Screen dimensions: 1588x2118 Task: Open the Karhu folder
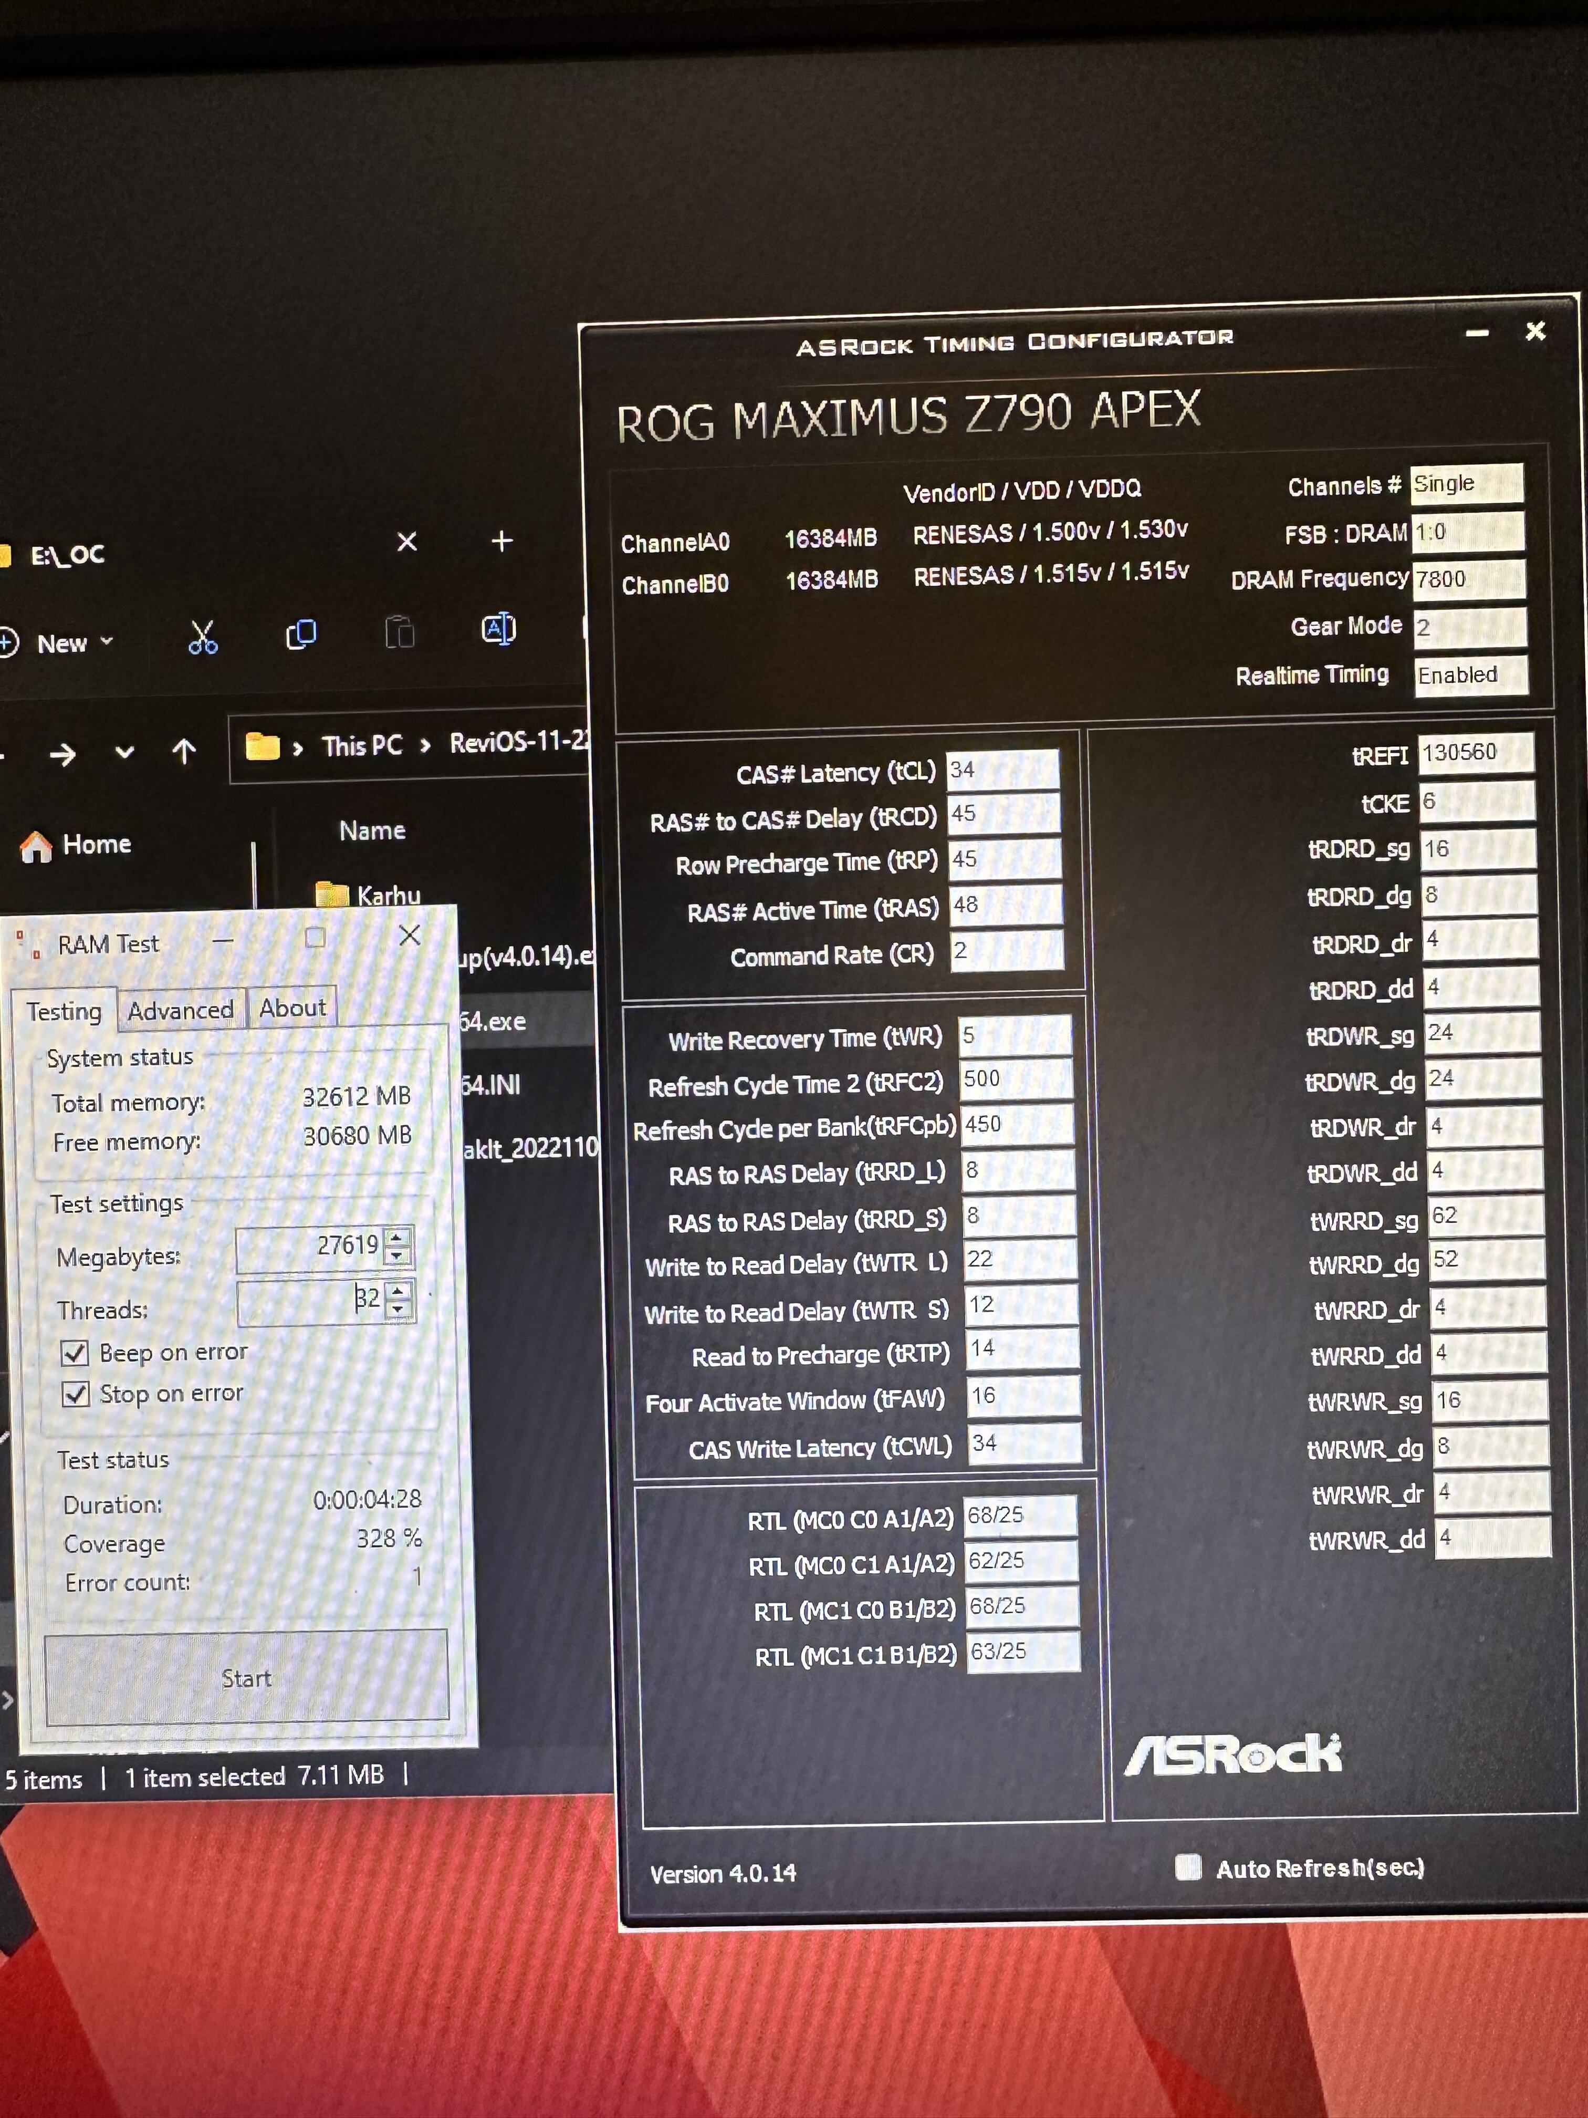[386, 895]
